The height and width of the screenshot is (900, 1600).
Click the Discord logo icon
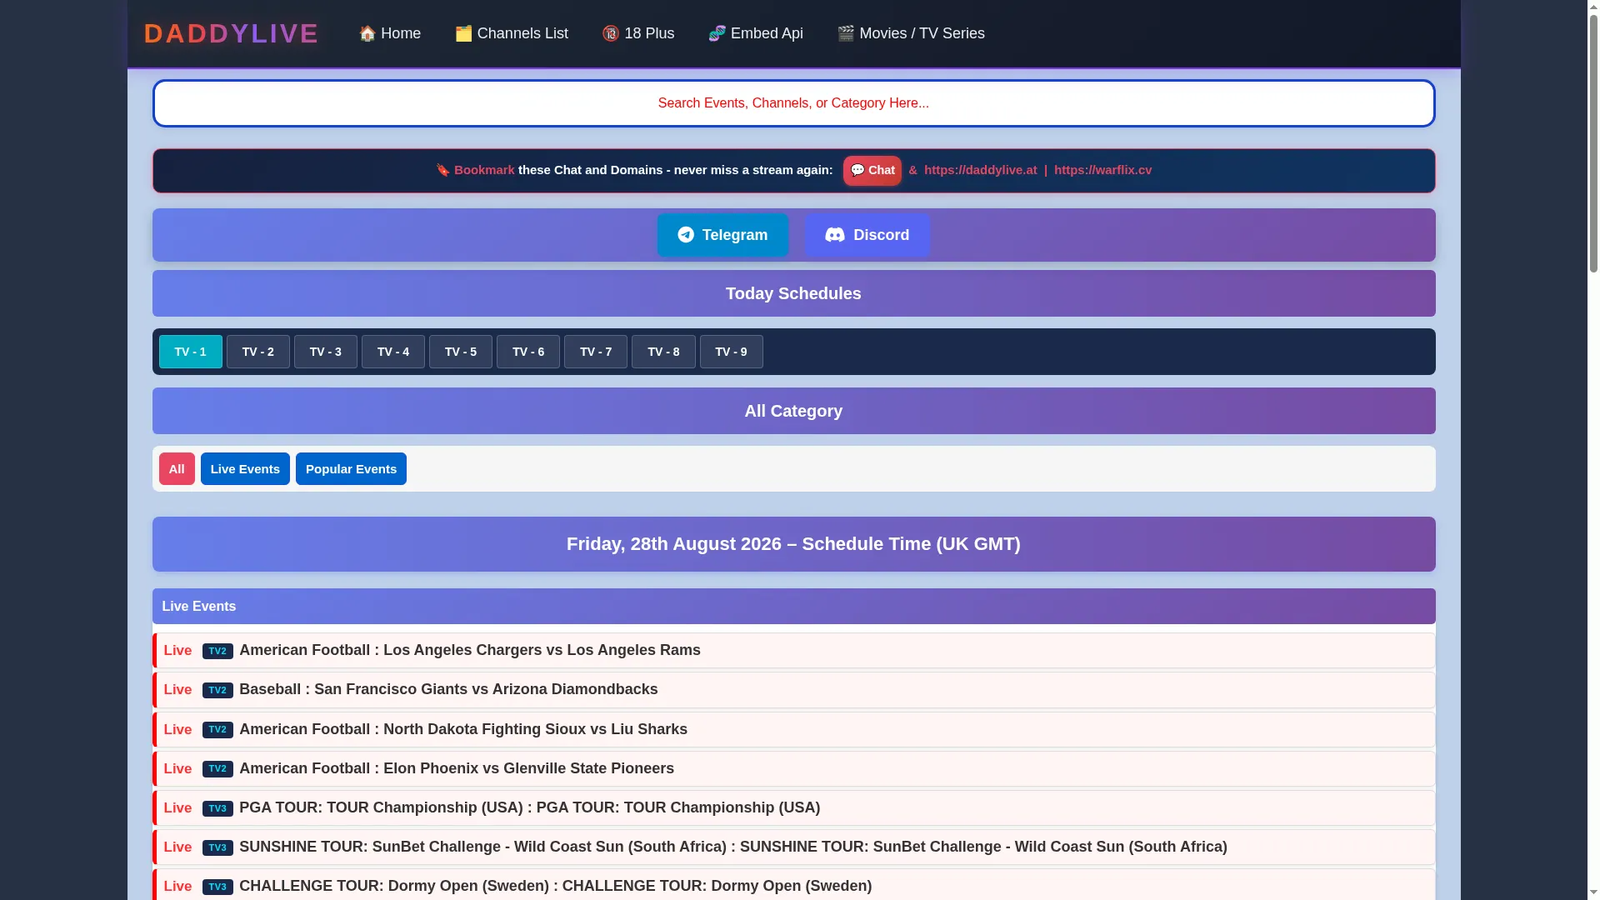click(835, 235)
